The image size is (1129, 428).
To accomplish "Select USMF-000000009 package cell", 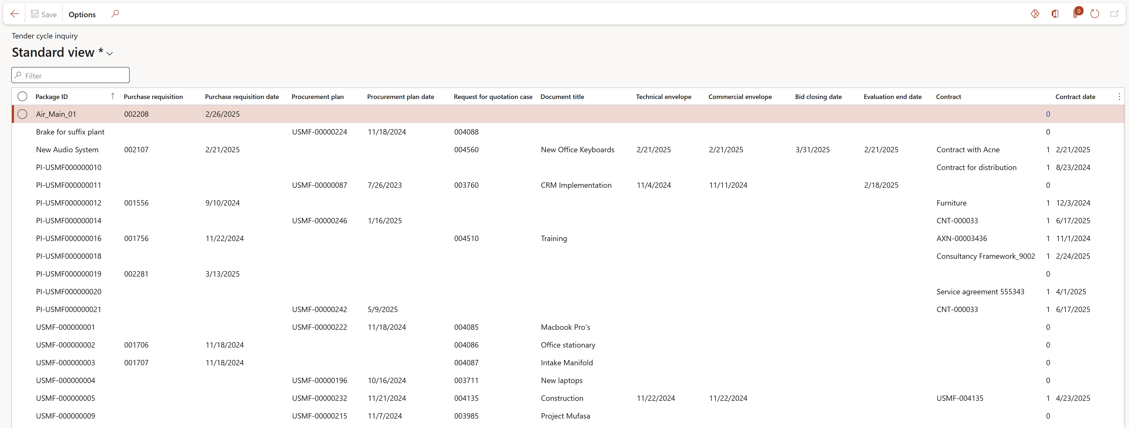I will tap(65, 416).
